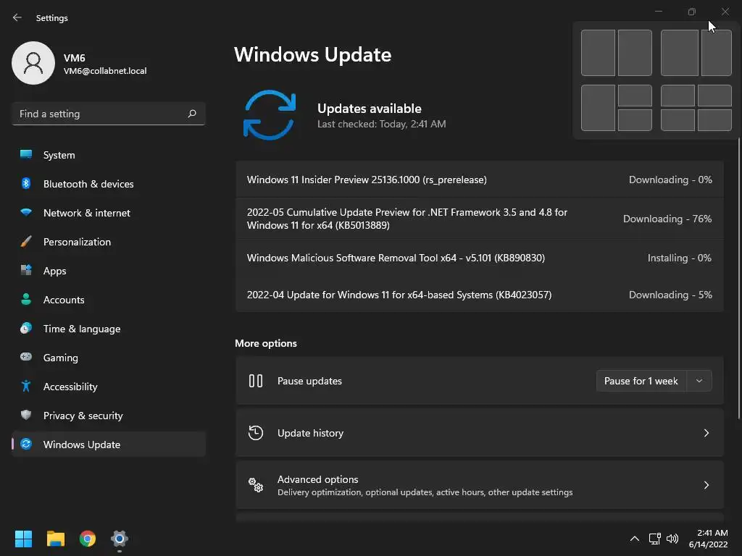
Task: Click VM6@collabnet.local account email
Action: pyautogui.click(x=105, y=71)
